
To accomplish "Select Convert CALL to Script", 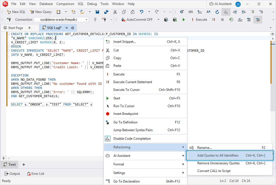I will coord(230,171).
